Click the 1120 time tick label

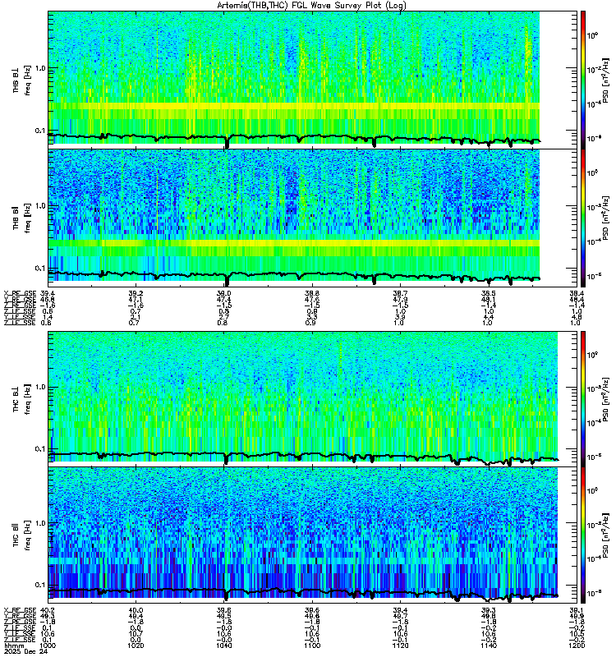400,646
